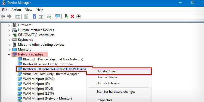Image resolution: width=204 pixels, height=102 pixels.
Task: Click the Back arrow toolbar icon
Action: 3,17
